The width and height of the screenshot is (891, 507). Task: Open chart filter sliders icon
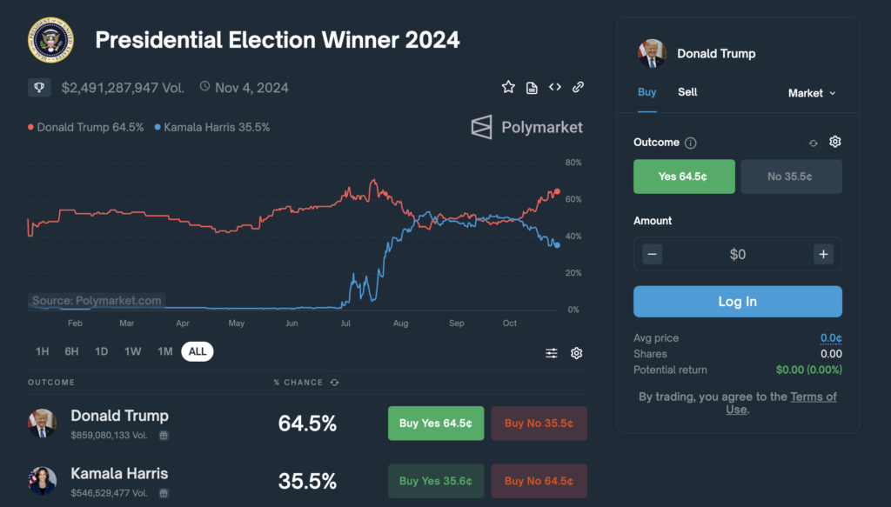pos(552,352)
